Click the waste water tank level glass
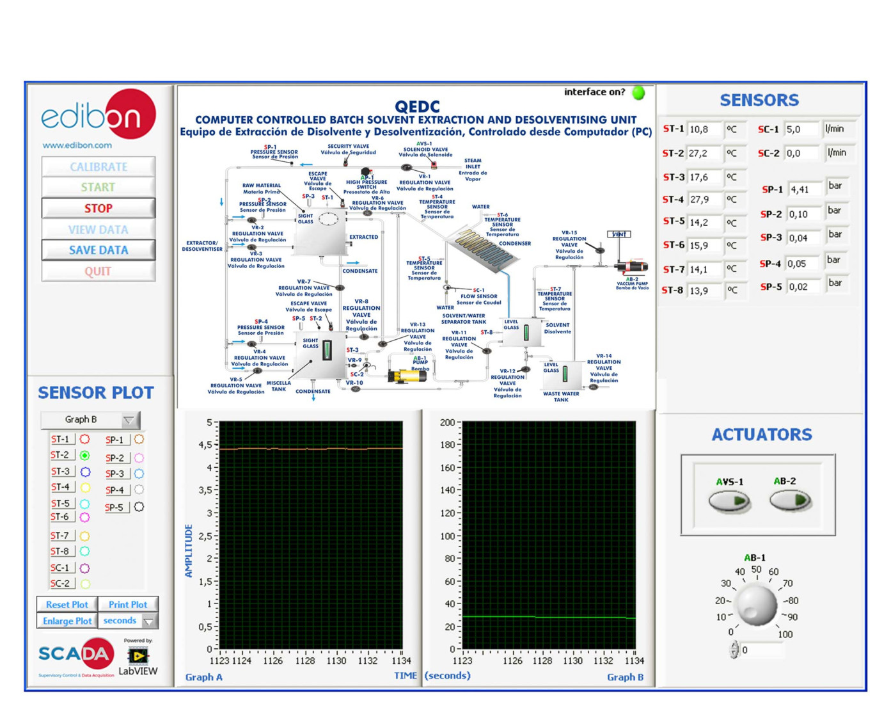Screen dimensions: 891x720 coord(565,373)
